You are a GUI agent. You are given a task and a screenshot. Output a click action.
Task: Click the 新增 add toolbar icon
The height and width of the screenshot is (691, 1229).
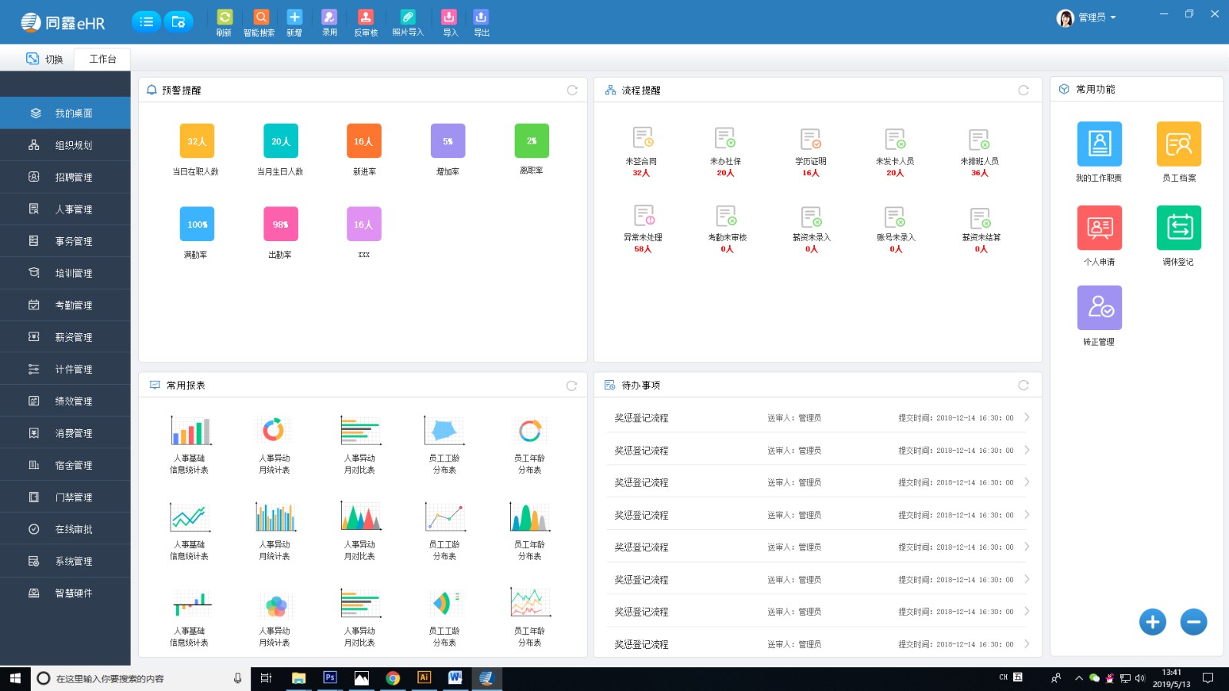click(x=294, y=18)
